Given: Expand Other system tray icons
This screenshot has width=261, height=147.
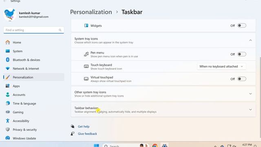Looking at the screenshot, I should 250,94.
